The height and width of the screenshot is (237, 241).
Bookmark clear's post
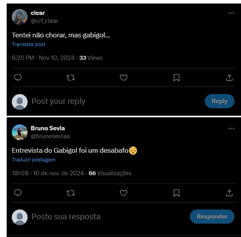(x=176, y=78)
